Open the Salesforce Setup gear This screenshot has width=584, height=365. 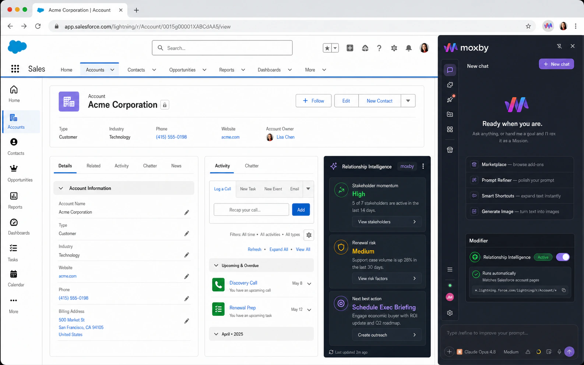(394, 48)
